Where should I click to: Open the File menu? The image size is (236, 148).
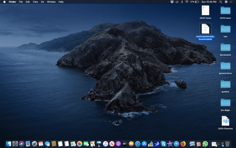(21, 2)
